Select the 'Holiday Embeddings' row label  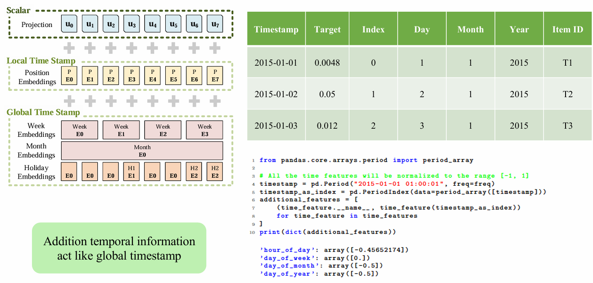[x=36, y=172]
